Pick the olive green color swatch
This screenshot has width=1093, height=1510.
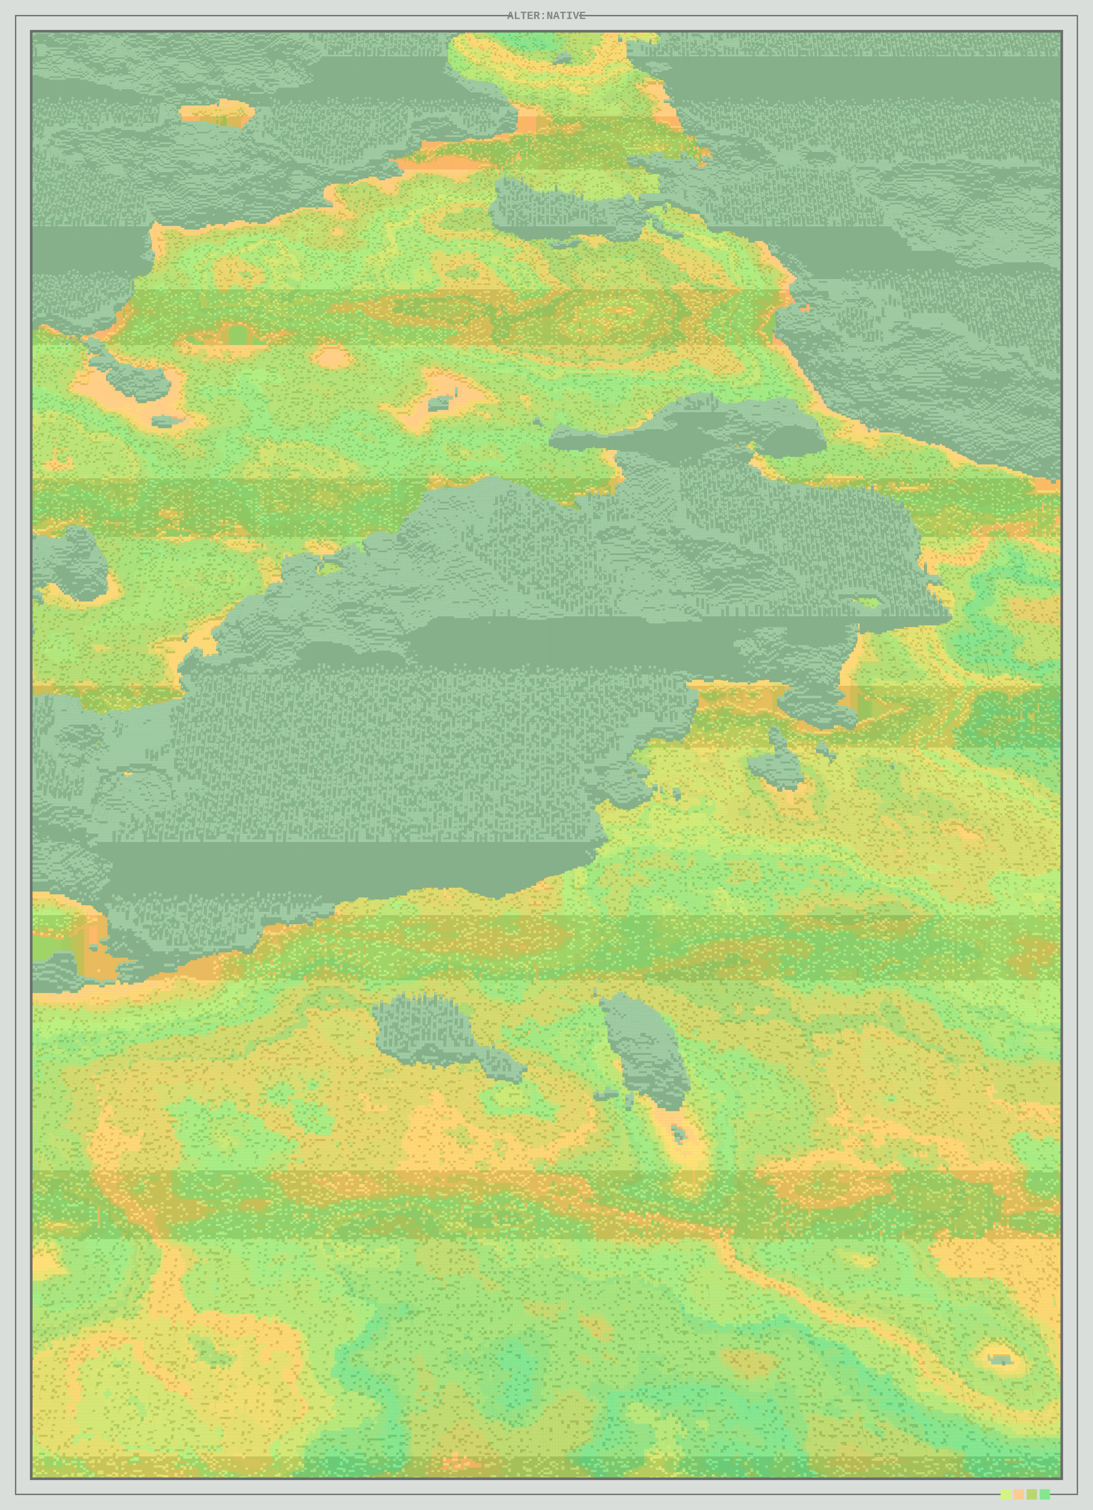tap(1032, 1494)
